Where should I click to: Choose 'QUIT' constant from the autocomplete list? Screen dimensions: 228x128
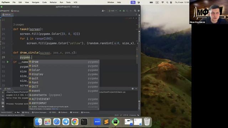point(64,87)
